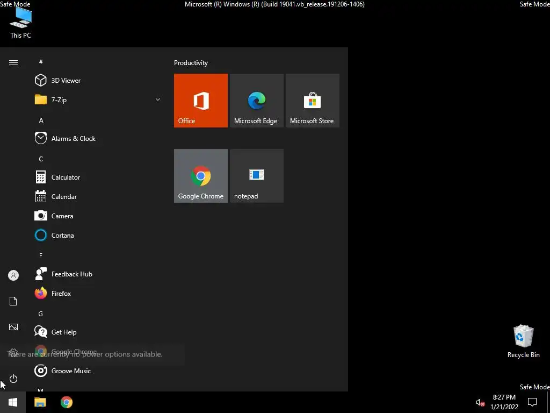
Task: Open the Action Center notifications icon
Action: point(532,402)
